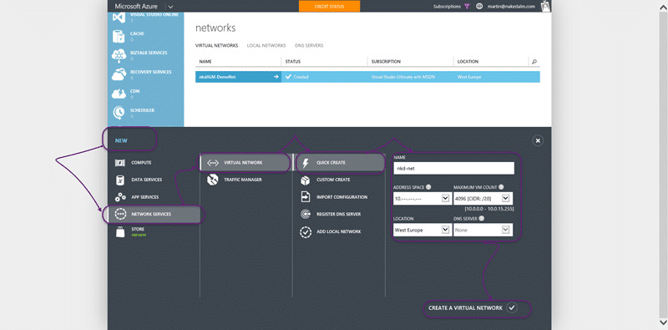
Task: Select the Data Services icon
Action: click(120, 180)
